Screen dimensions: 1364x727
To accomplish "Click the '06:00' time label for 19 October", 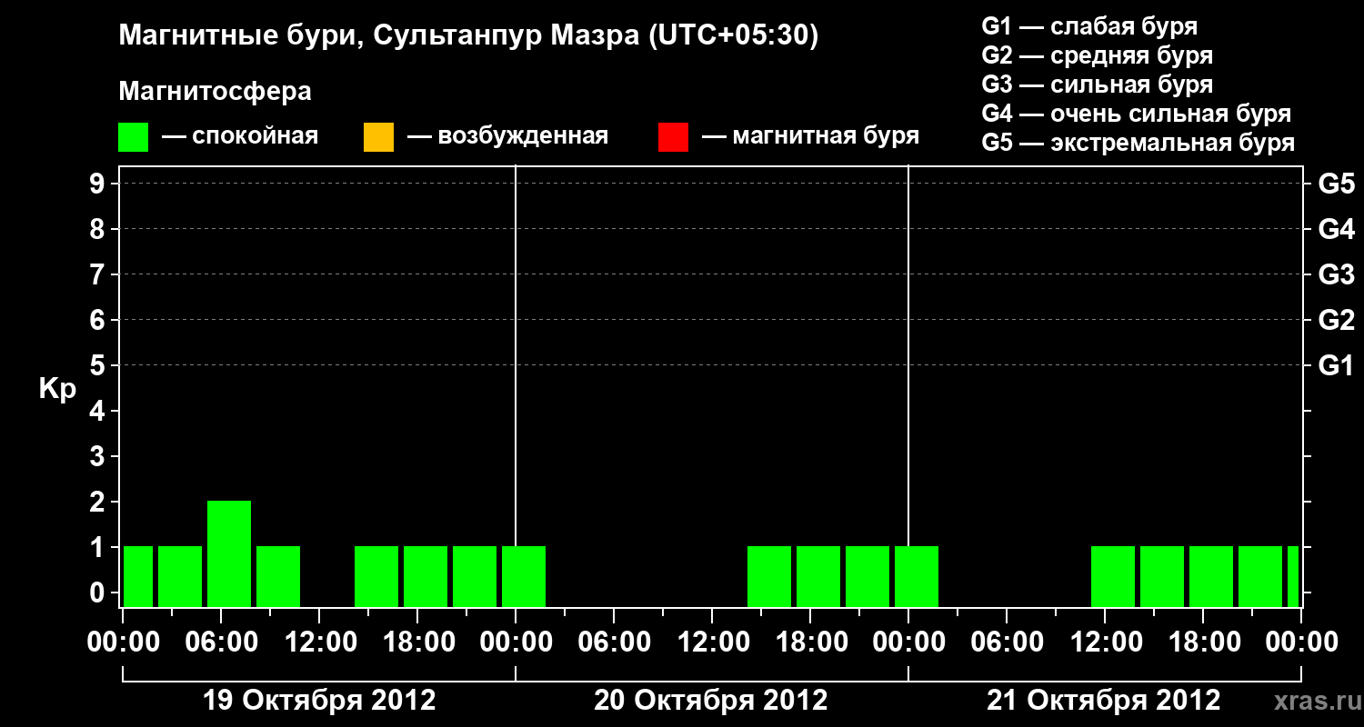I will pos(222,642).
